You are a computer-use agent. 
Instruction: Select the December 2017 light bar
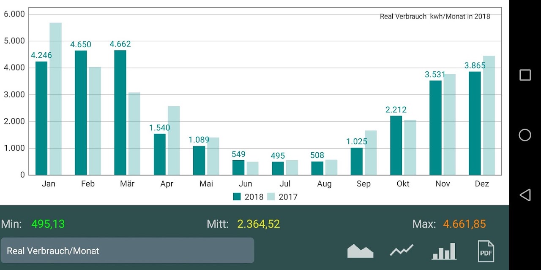(x=489, y=115)
